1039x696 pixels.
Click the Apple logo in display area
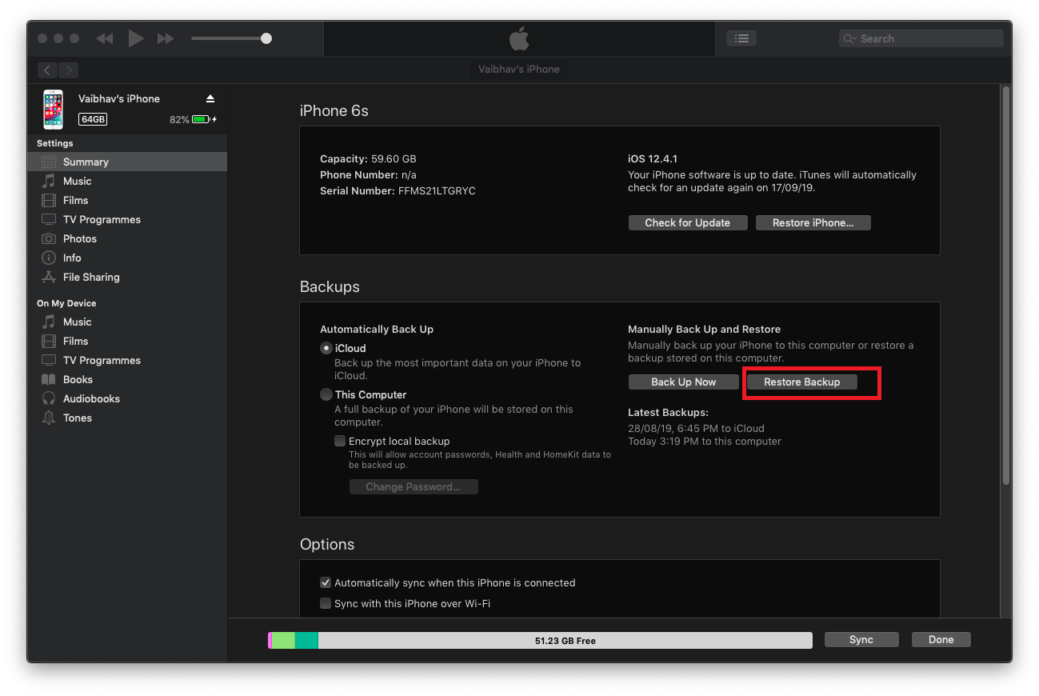pos(519,38)
